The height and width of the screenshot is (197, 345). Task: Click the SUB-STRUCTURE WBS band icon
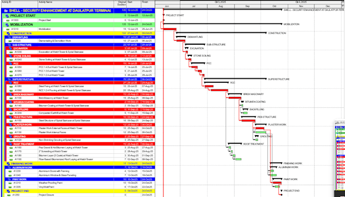pos(9,45)
